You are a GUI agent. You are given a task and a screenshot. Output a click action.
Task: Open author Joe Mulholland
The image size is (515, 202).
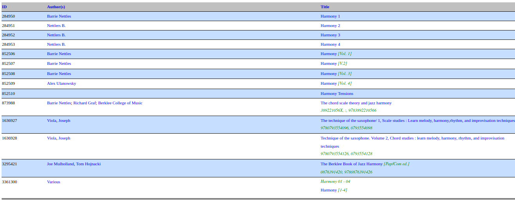pyautogui.click(x=60, y=164)
